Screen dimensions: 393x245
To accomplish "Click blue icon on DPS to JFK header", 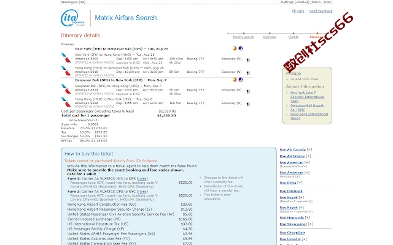I will point(241,80).
